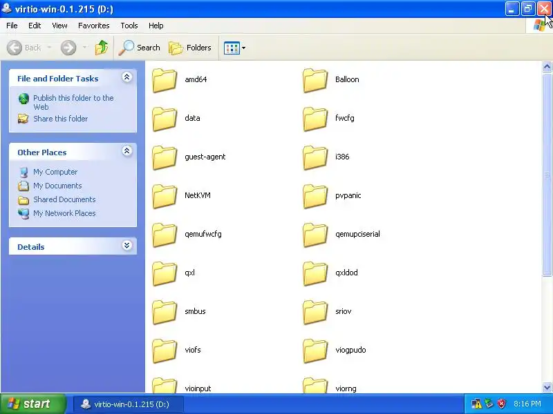Click Share this folder link
553x414 pixels.
coord(60,119)
